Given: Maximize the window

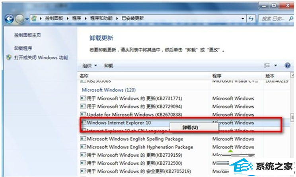Looking at the screenshot, I should pos(274,6).
